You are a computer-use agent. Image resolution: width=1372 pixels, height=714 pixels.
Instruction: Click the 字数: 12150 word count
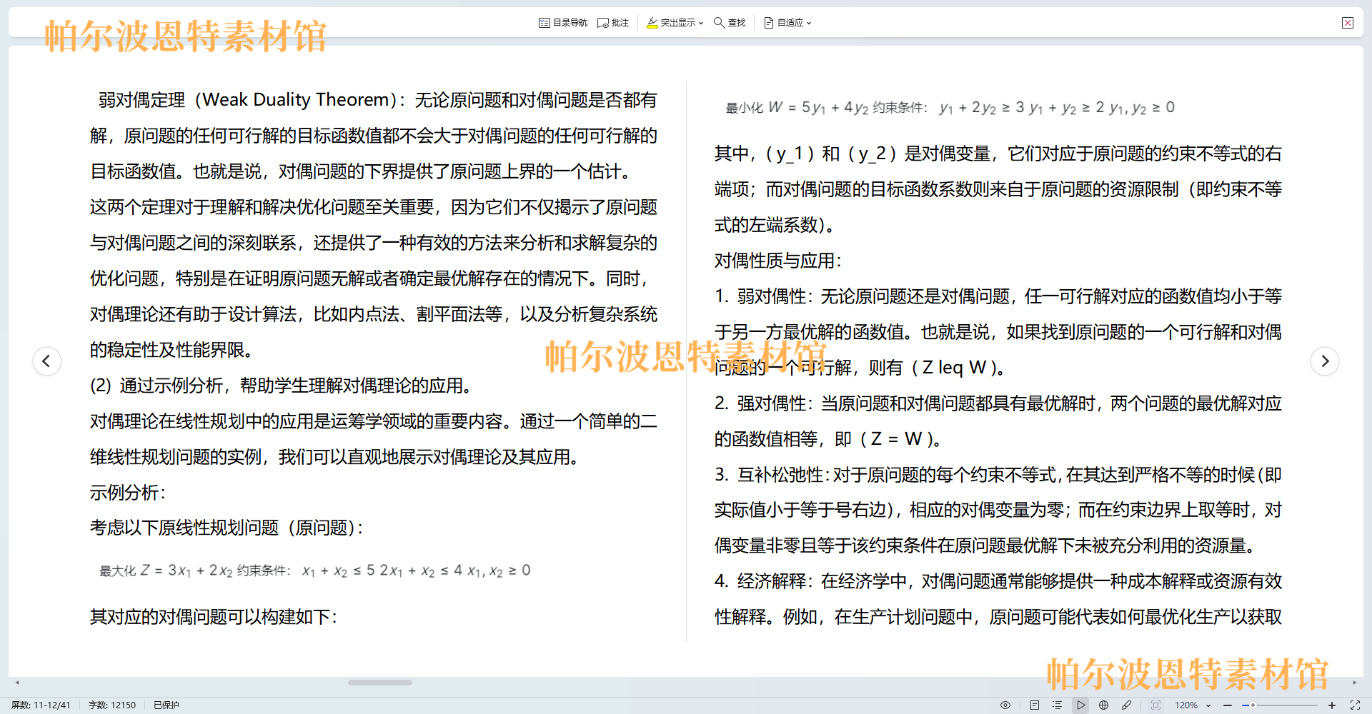point(112,705)
